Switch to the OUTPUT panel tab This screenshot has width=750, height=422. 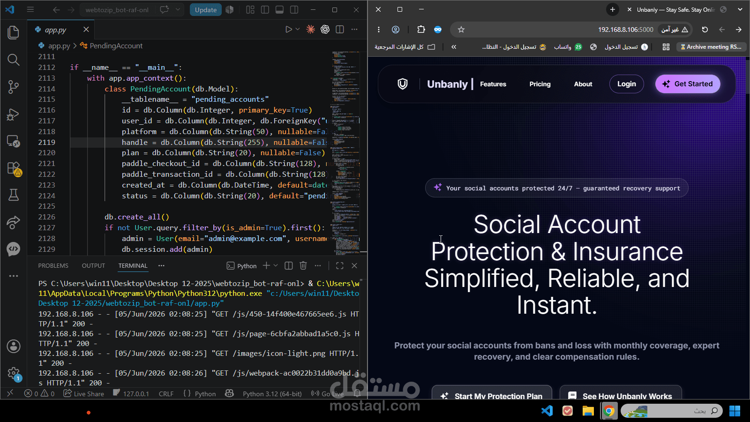pos(93,266)
